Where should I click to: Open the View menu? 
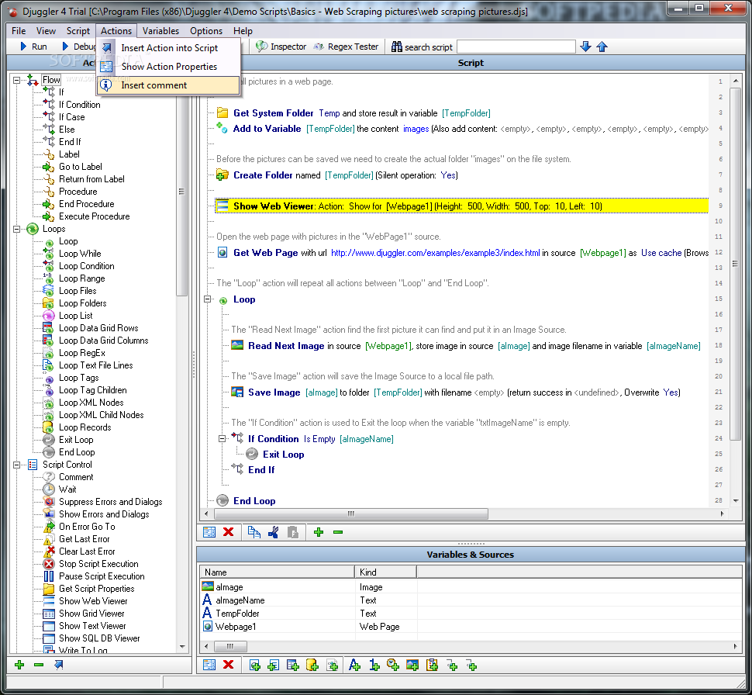[x=46, y=31]
